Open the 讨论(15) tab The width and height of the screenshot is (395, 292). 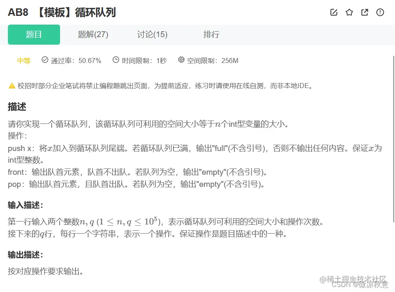pos(152,35)
